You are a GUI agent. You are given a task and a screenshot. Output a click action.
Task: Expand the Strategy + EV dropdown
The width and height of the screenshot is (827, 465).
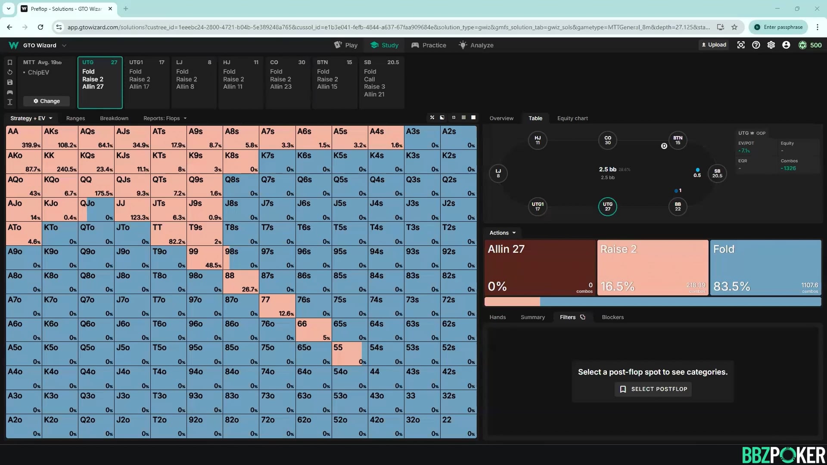(x=31, y=118)
